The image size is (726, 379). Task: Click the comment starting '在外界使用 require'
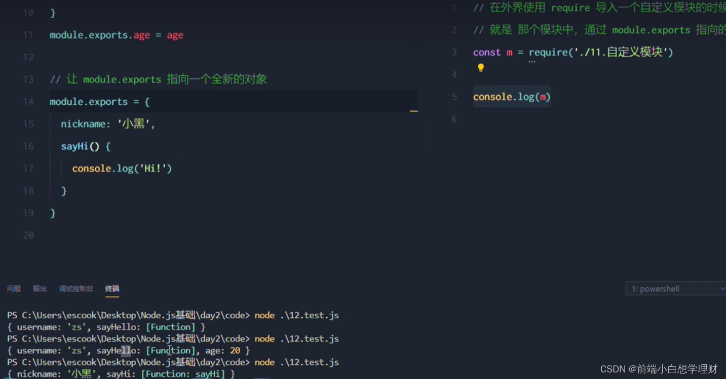point(599,8)
